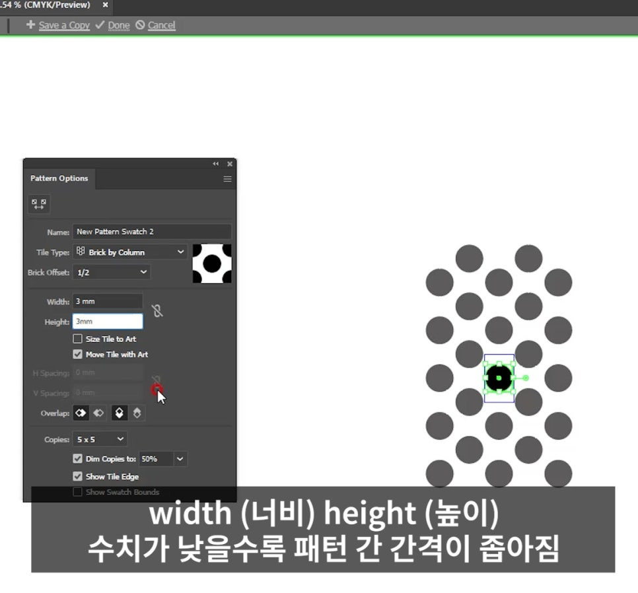
Task: Click the Dim Copies 50% value field
Action: point(157,459)
